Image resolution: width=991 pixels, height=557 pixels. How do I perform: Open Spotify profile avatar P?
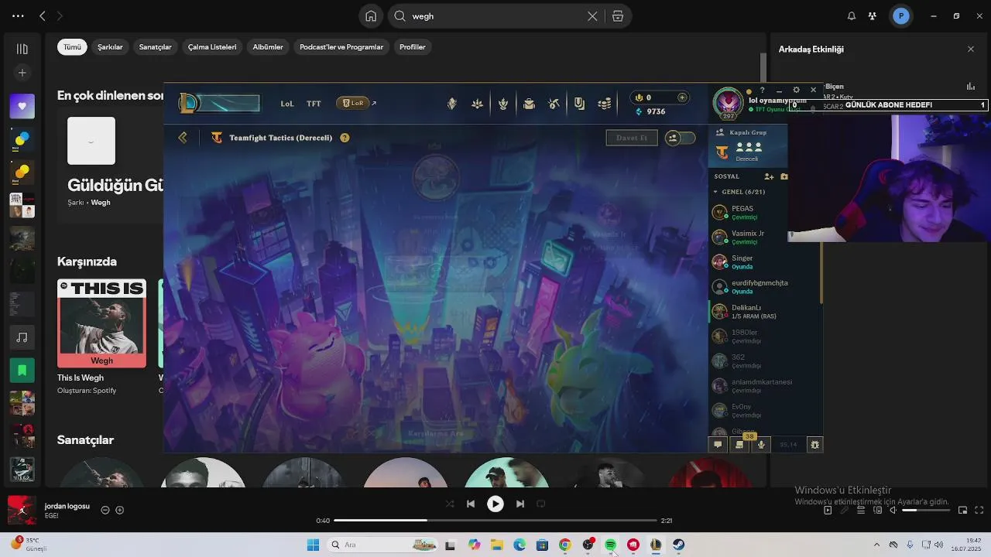tap(900, 15)
